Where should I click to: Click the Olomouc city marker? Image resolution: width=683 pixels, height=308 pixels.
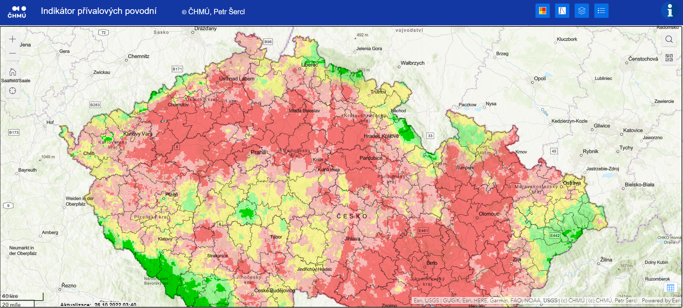click(477, 218)
